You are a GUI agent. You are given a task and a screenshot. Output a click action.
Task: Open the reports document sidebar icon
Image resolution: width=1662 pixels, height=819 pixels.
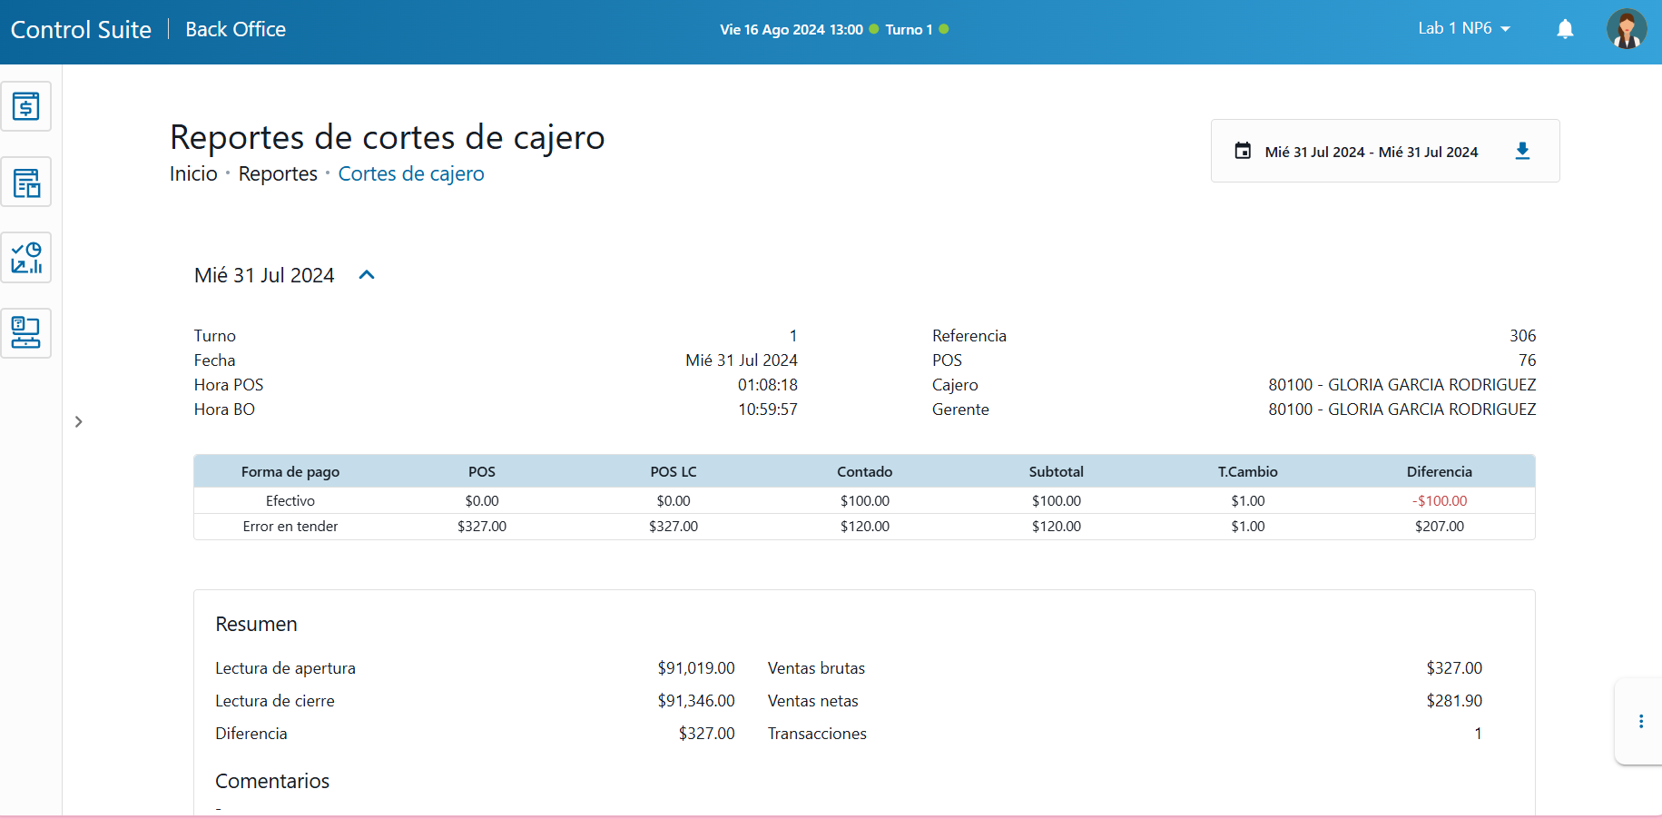[x=25, y=183]
